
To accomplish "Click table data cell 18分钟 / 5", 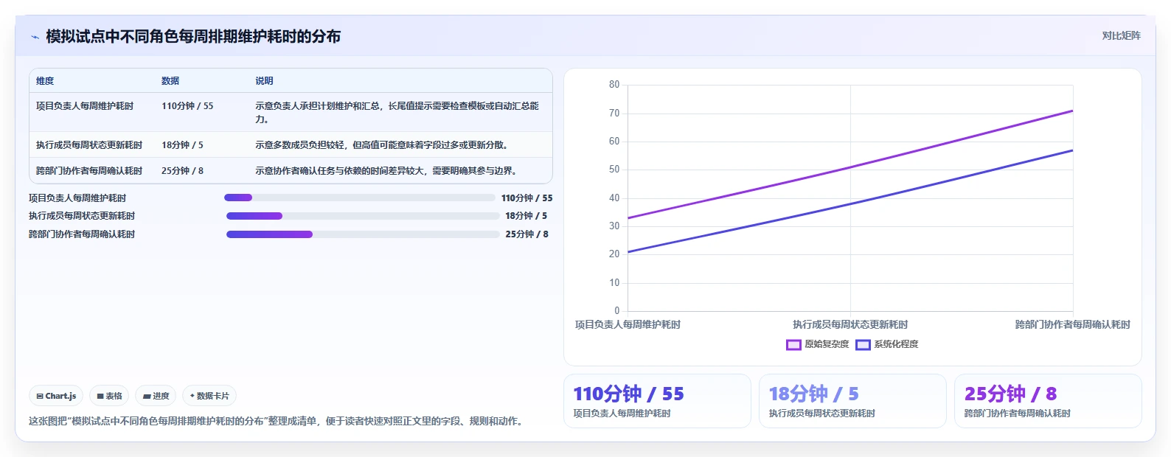I will coord(182,145).
